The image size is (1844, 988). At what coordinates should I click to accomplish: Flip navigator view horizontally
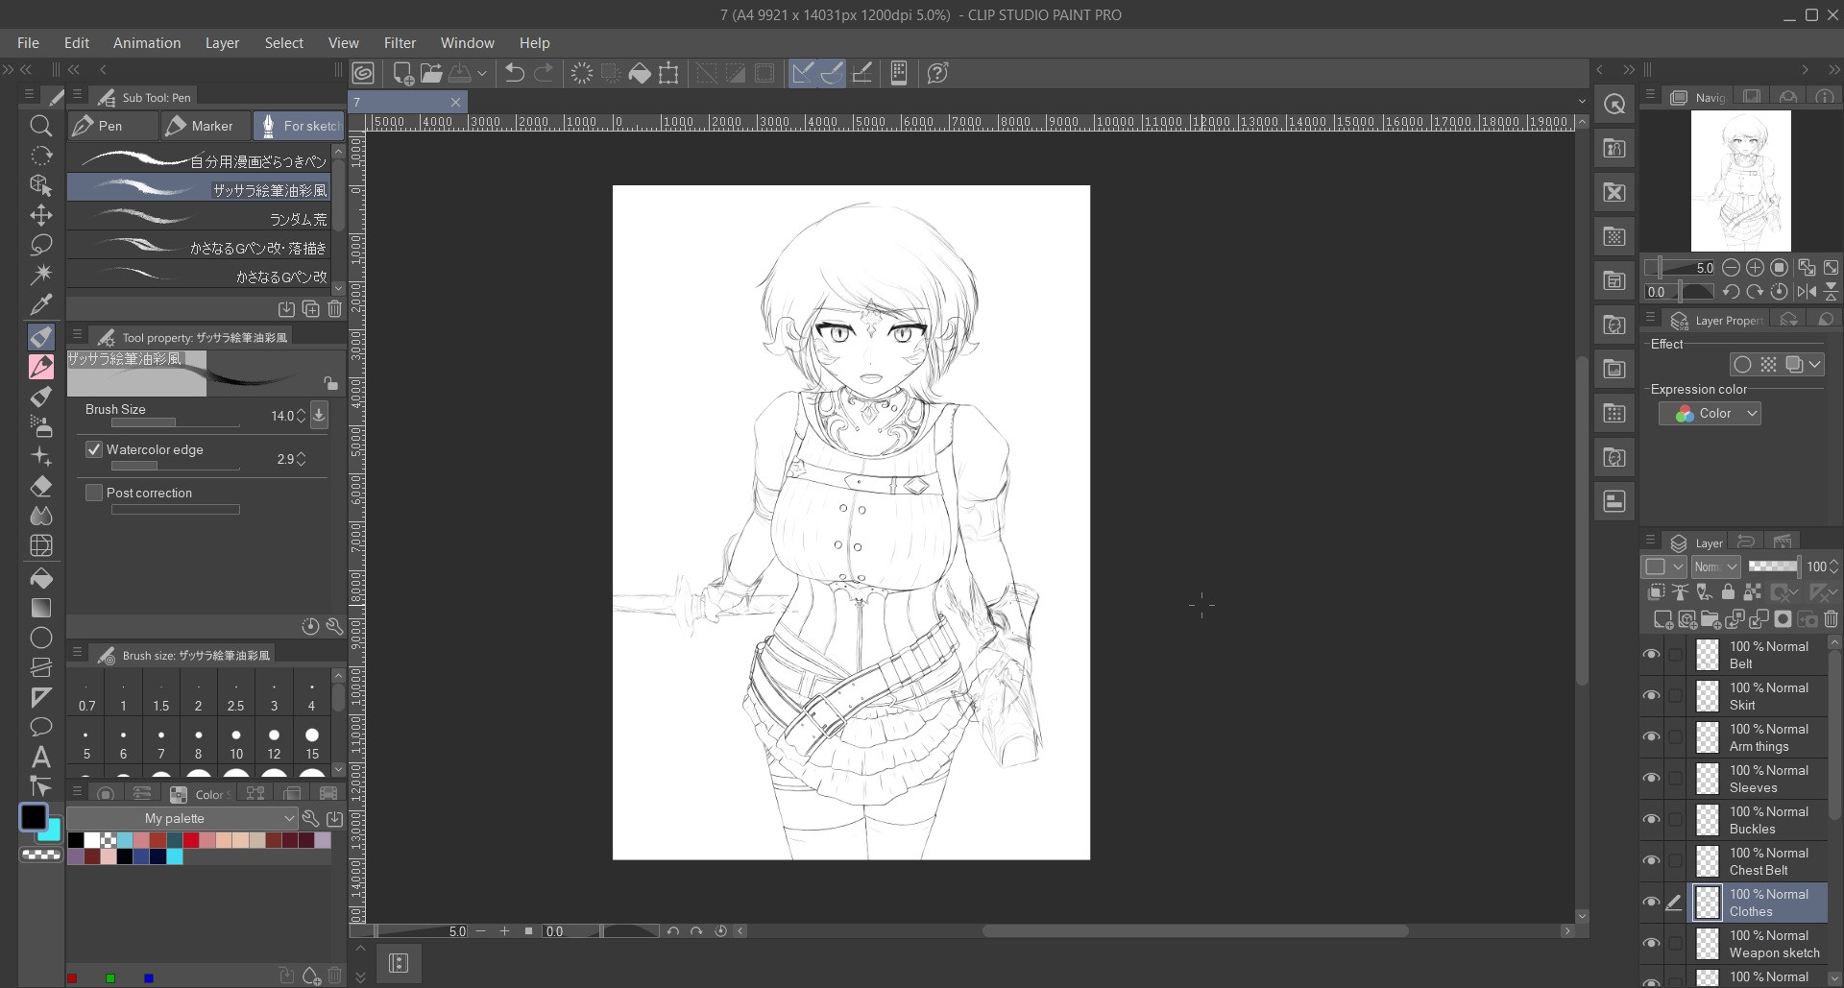click(1807, 292)
